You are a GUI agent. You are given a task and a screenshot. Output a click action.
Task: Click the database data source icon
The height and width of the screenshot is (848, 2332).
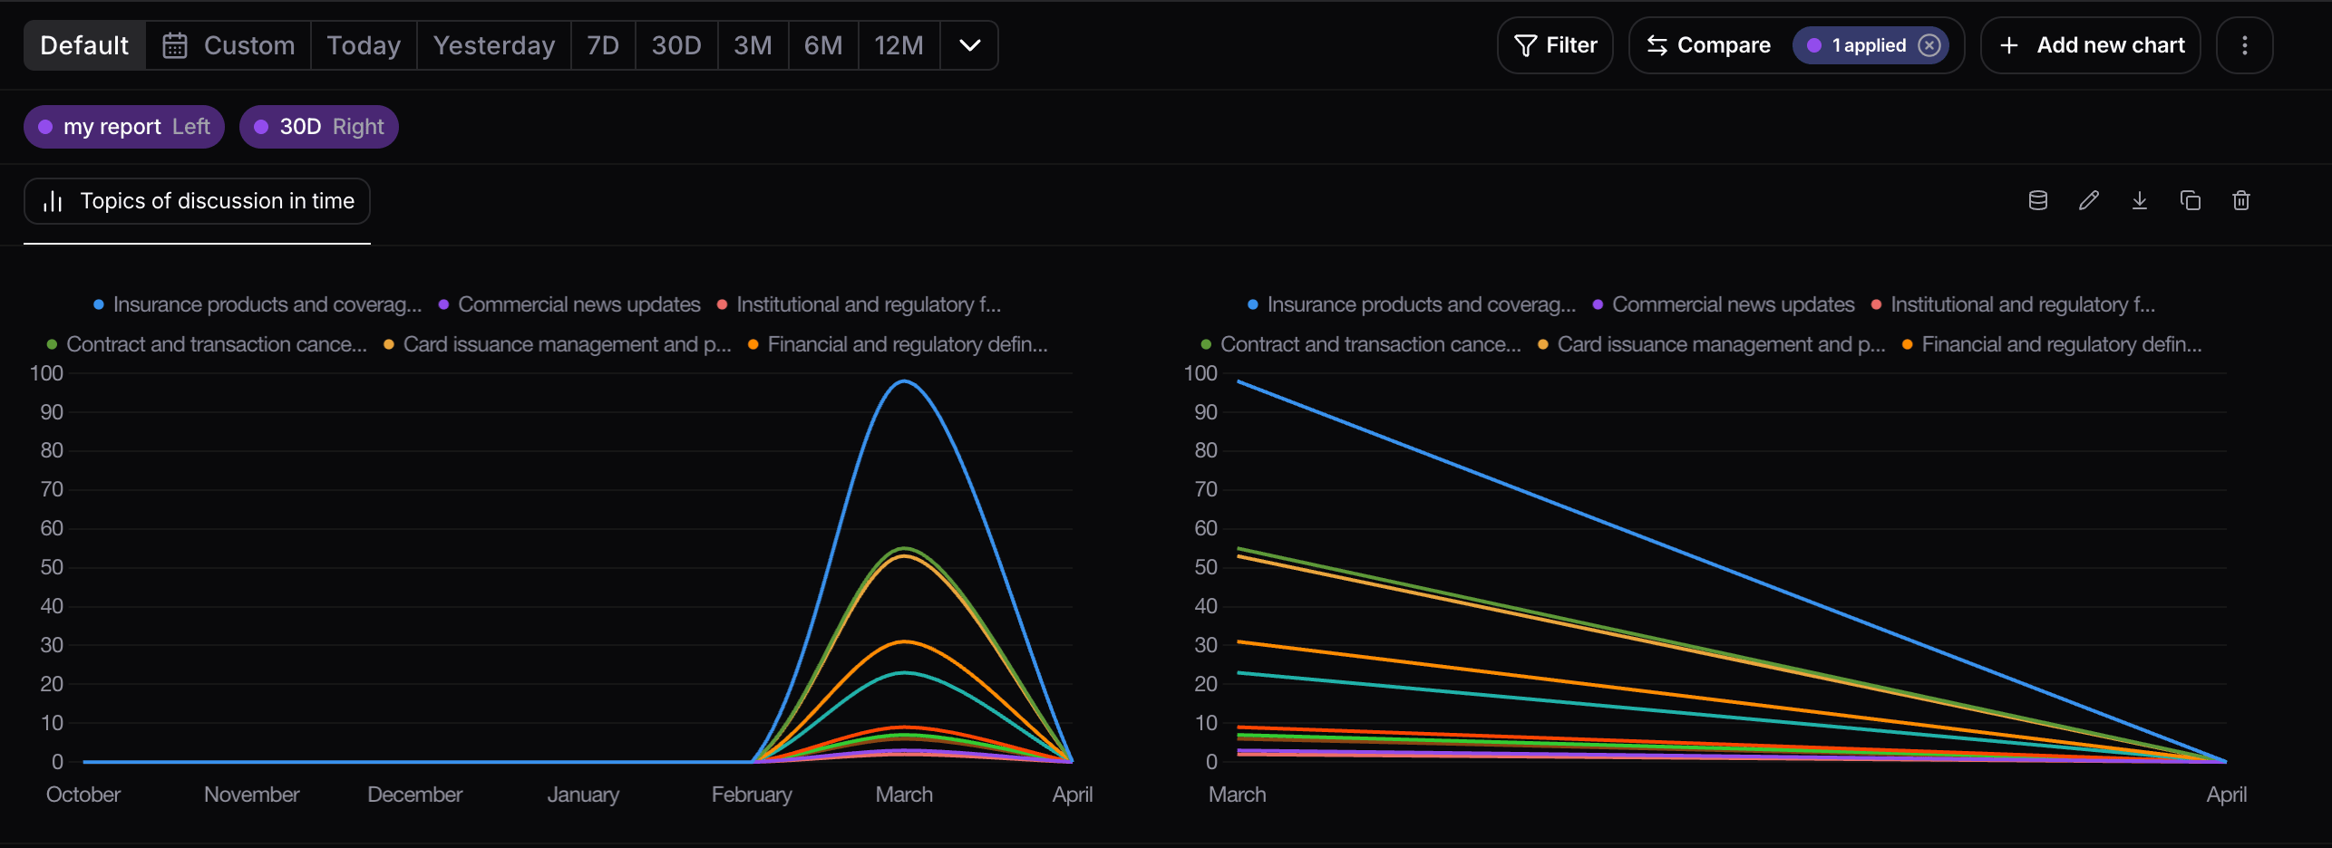pos(2037,200)
